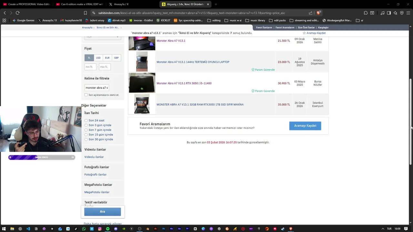Open Instagram from the taskbar
413x232 pixels.
point(100,229)
